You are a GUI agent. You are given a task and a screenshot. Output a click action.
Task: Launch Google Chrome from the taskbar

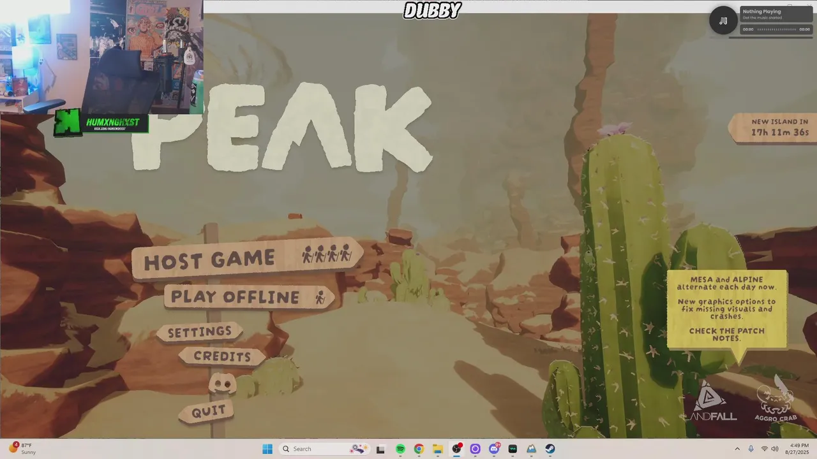[x=419, y=449]
